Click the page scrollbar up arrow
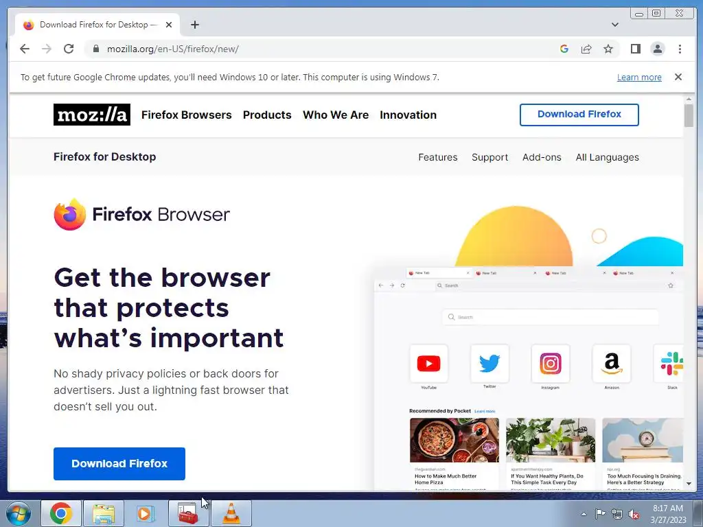This screenshot has height=527, width=703. (689, 99)
